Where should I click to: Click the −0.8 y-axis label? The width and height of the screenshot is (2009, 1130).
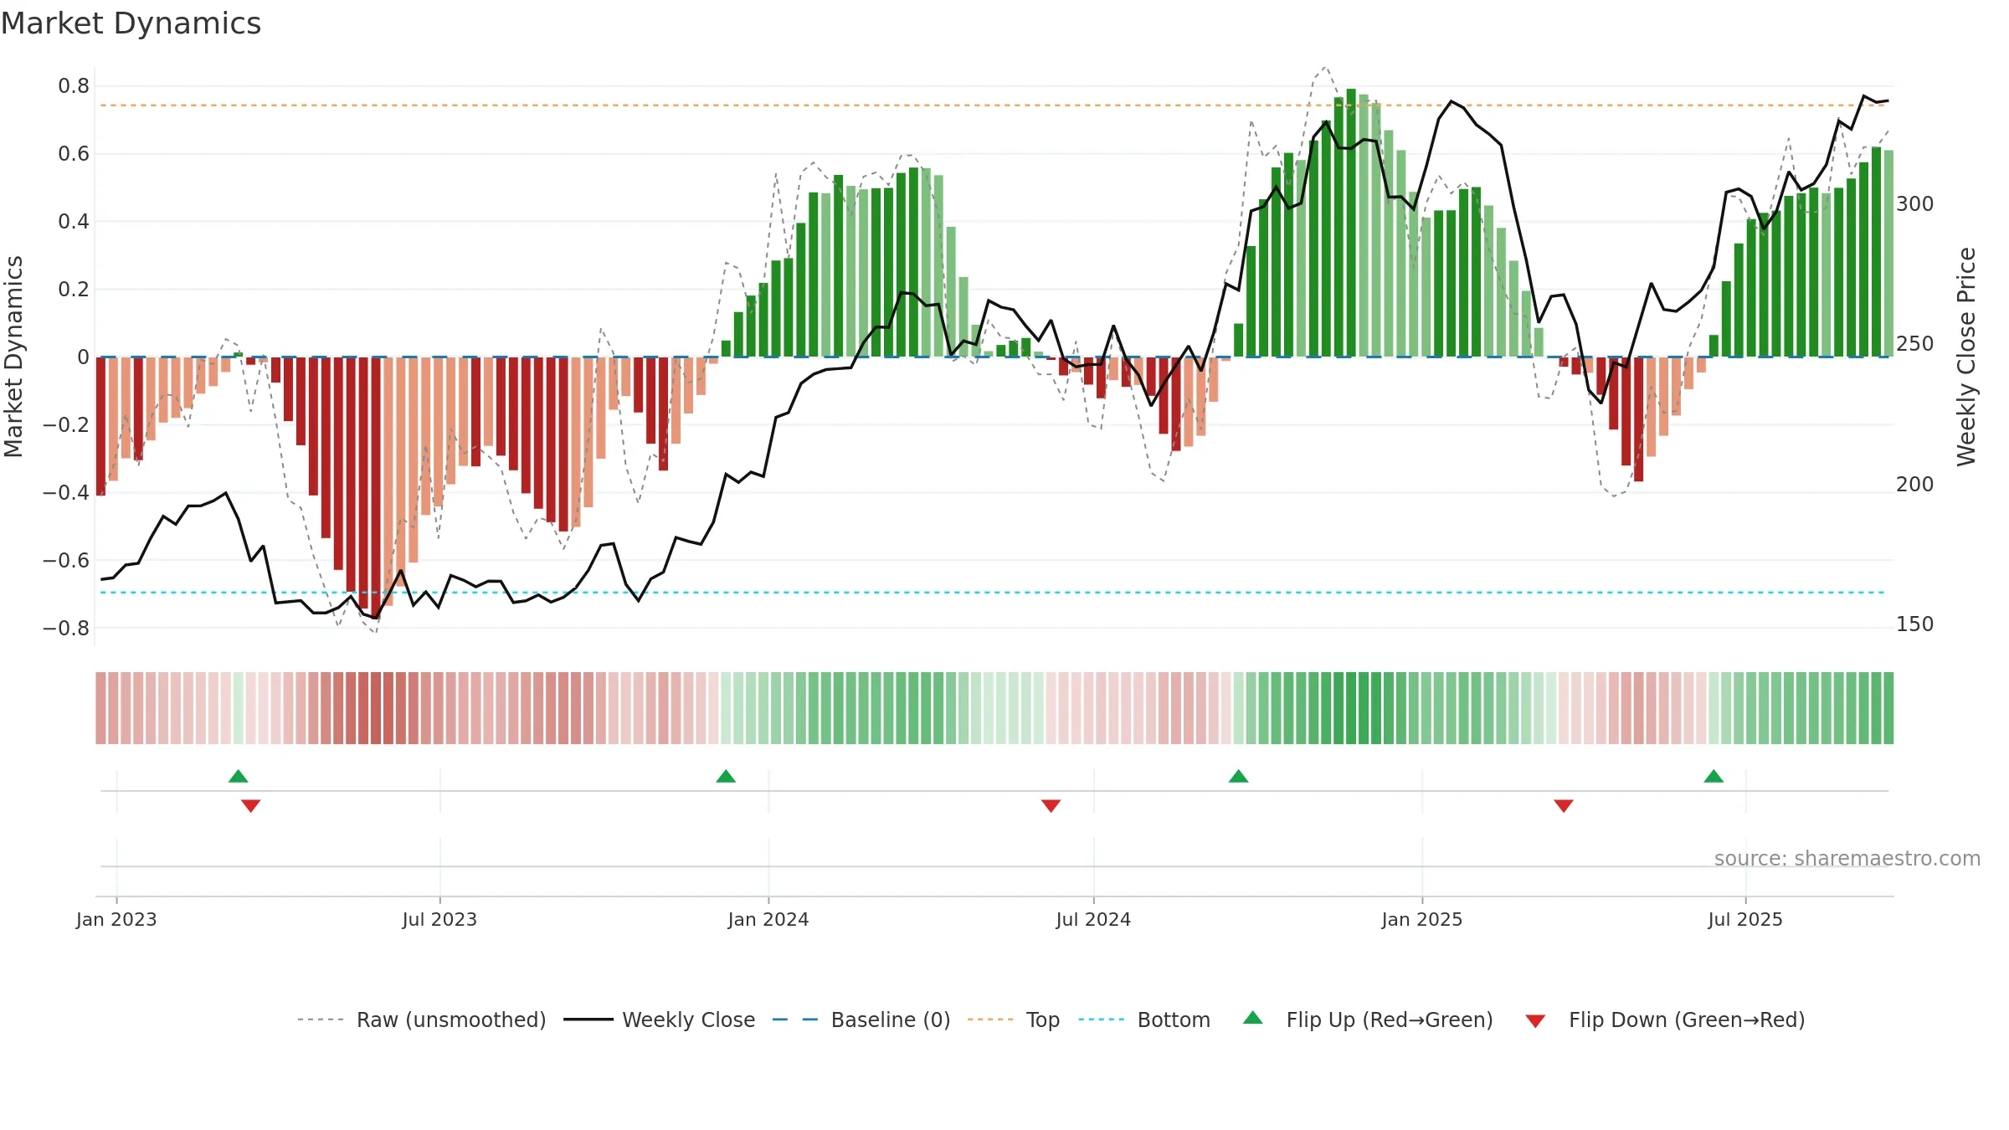66,628
